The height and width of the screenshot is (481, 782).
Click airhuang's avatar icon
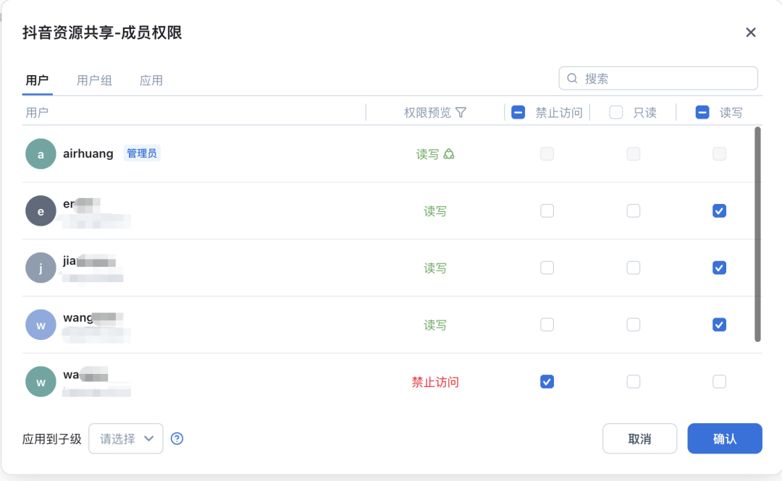[41, 154]
